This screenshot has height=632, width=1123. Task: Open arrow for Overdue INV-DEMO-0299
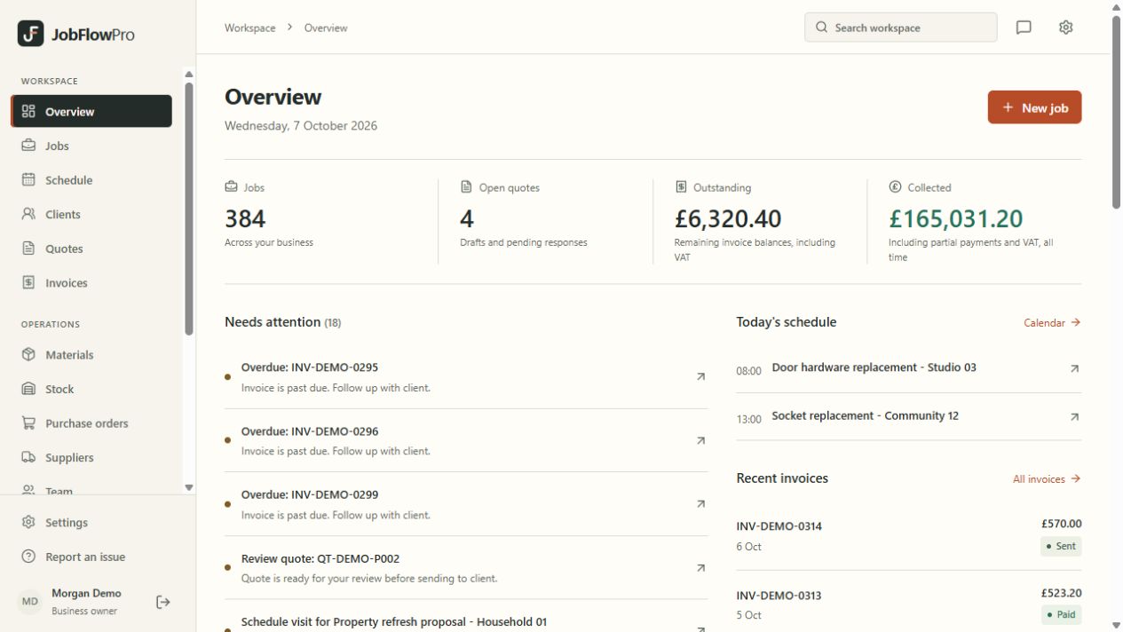pos(700,504)
